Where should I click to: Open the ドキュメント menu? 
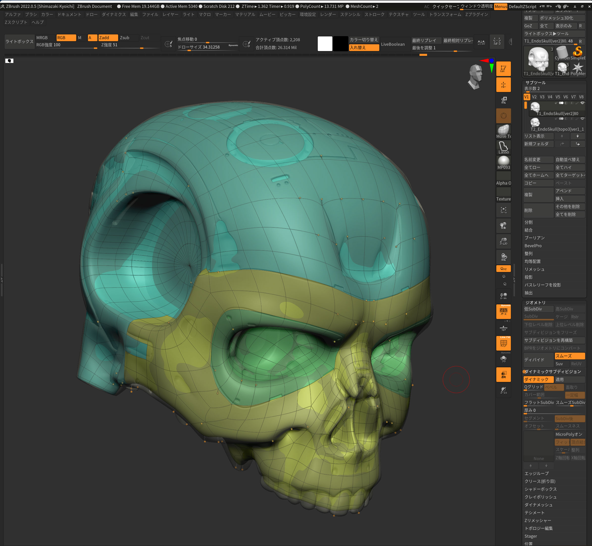tap(69, 14)
